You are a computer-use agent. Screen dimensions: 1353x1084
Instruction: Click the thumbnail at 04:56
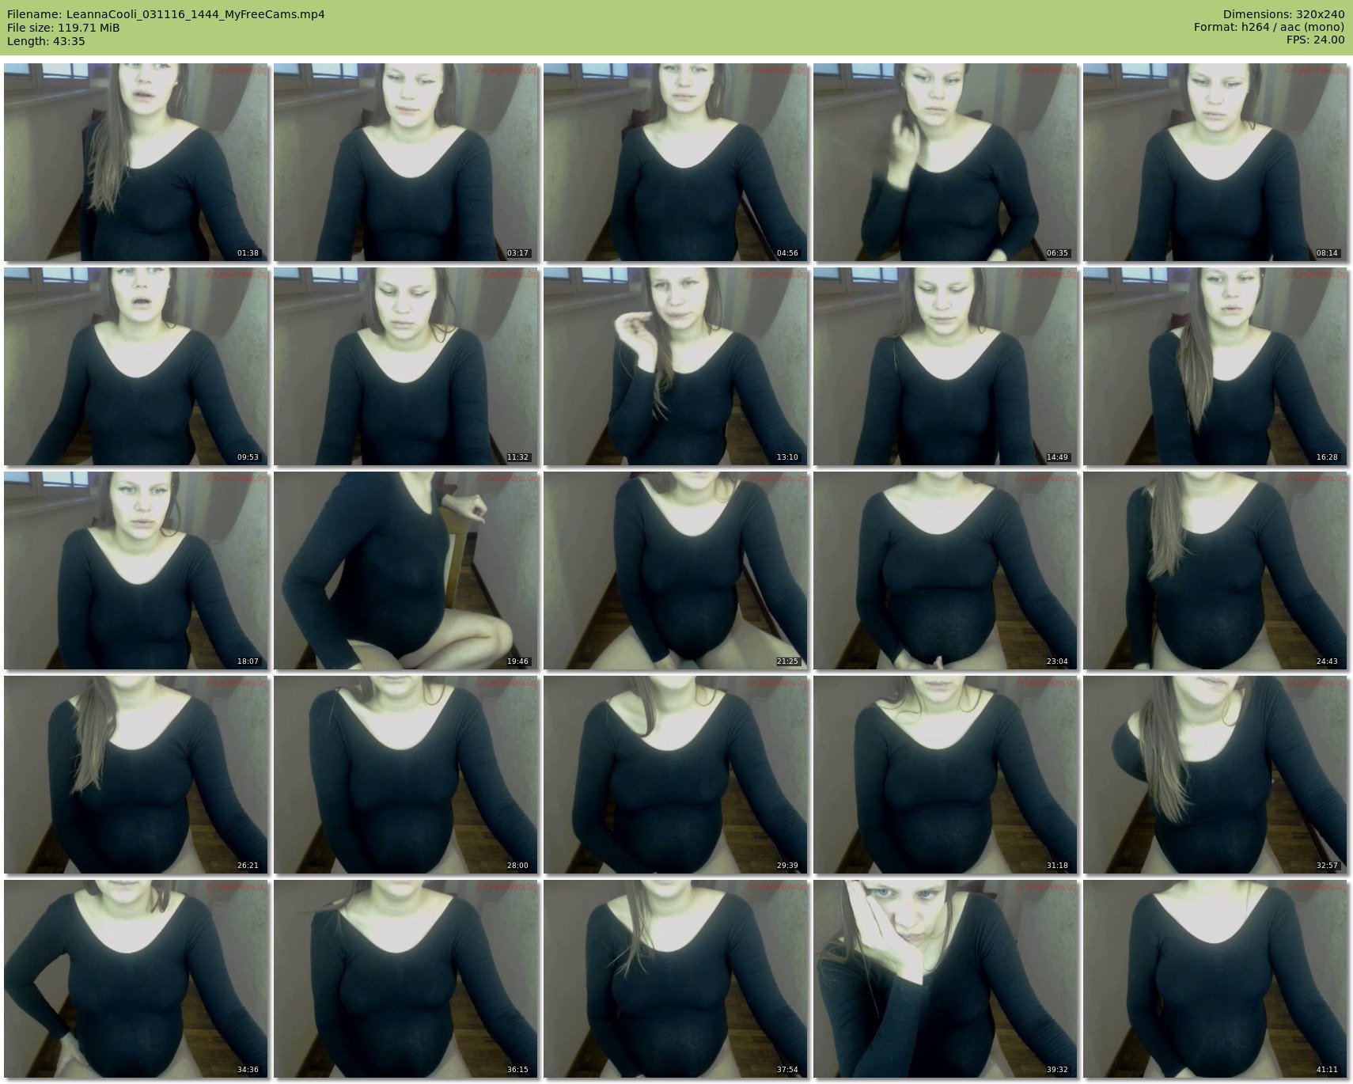point(676,162)
